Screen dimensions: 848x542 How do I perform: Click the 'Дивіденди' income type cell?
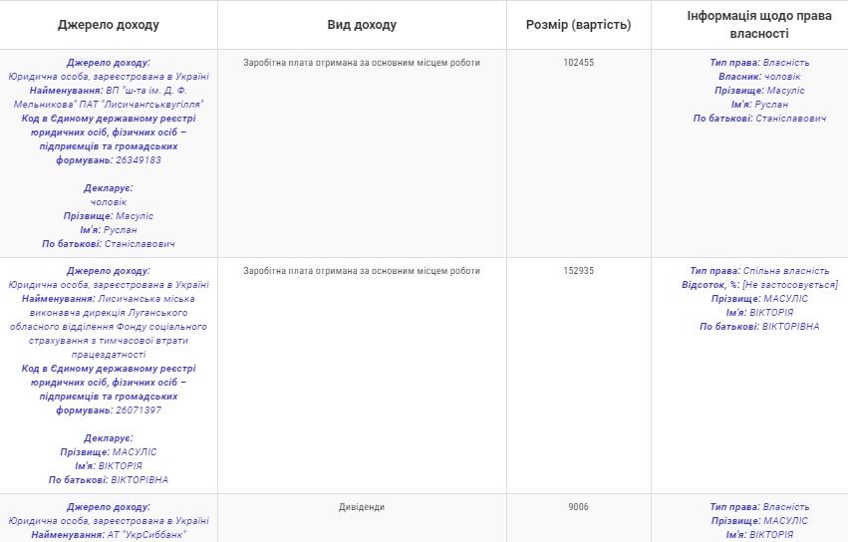point(361,507)
